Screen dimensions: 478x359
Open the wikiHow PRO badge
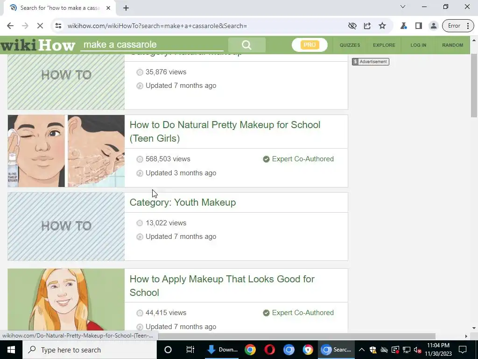pyautogui.click(x=309, y=45)
